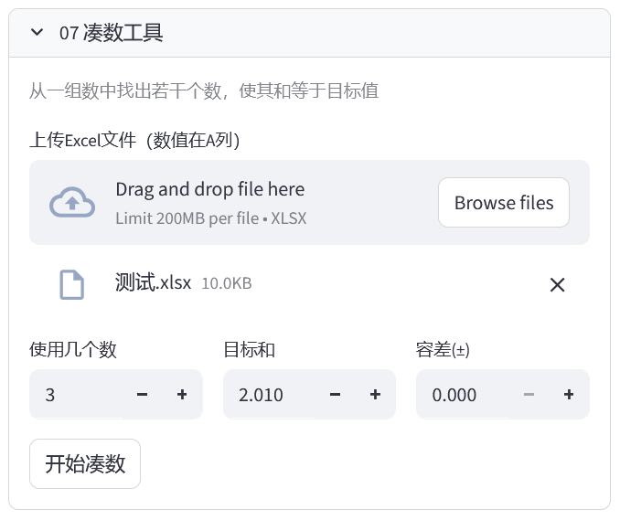Remove the uploaded 测试.xlsx file
Image resolution: width=620 pixels, height=520 pixels.
(557, 284)
